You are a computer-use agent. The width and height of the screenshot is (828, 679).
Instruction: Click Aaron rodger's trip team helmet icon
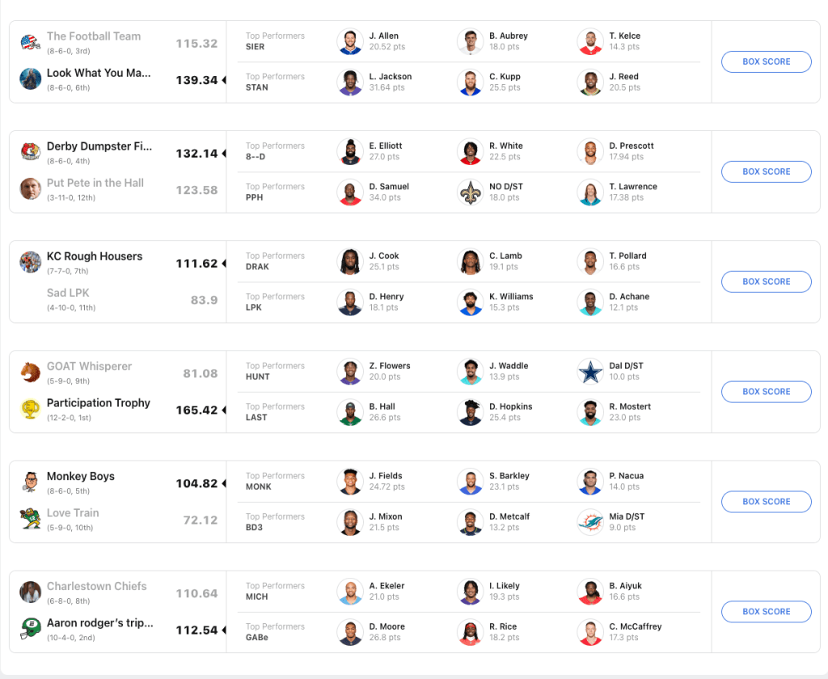(x=31, y=629)
